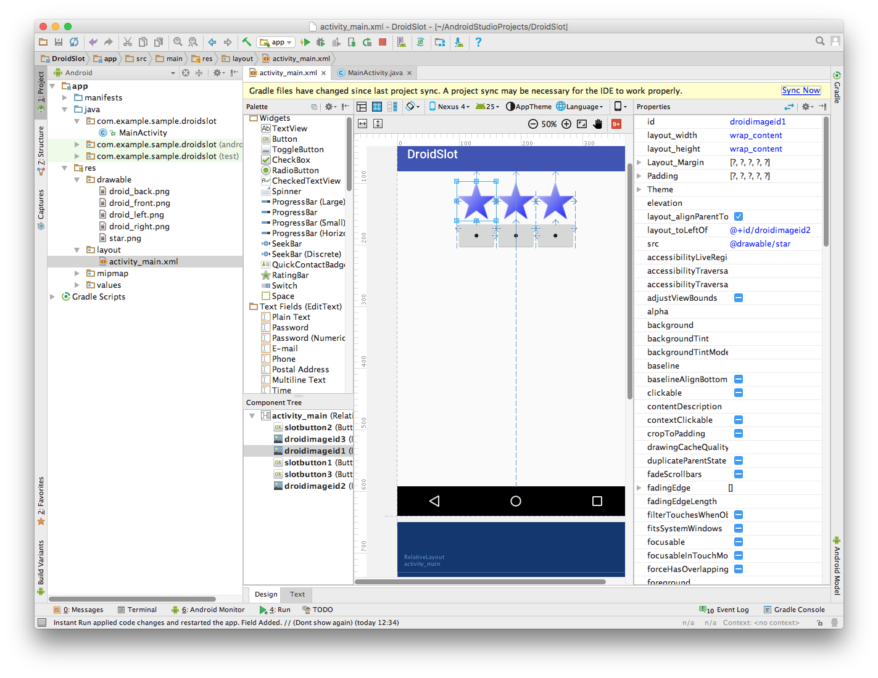Click the Synchronize icon in toolbar

74,42
